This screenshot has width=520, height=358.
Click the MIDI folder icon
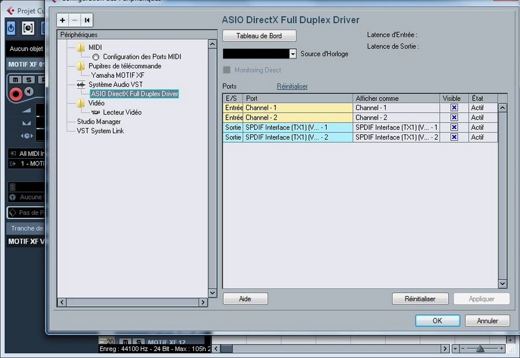point(81,47)
